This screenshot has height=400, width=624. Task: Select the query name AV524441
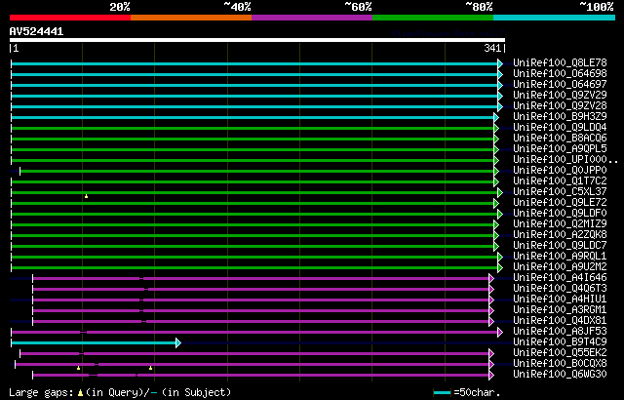coord(36,31)
